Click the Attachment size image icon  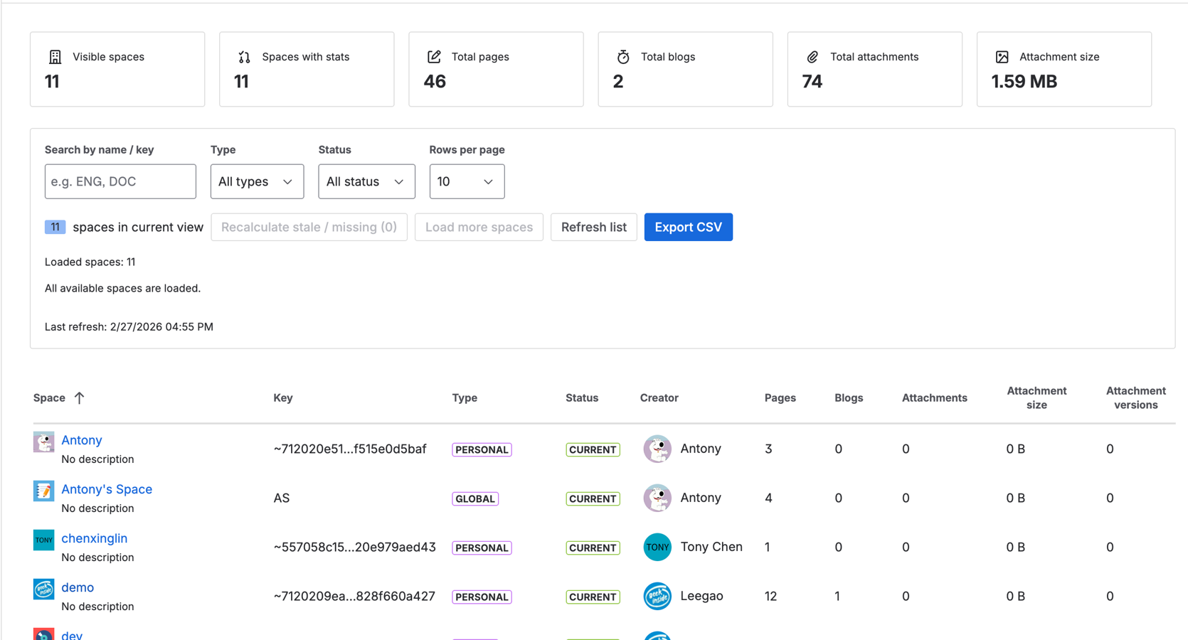[x=1002, y=56]
